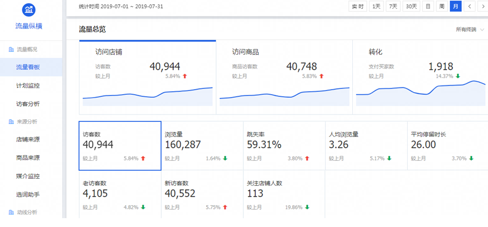Open 选词助手 menu item
488x227 pixels.
(28, 194)
